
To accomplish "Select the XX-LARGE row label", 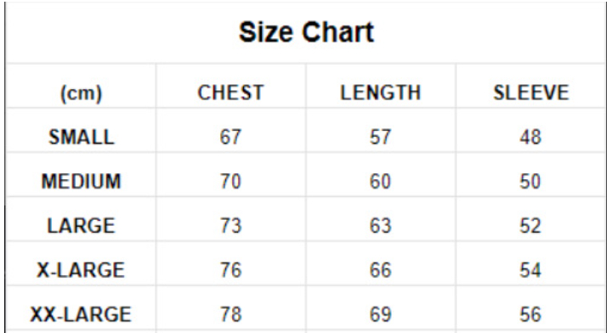I will (x=82, y=314).
